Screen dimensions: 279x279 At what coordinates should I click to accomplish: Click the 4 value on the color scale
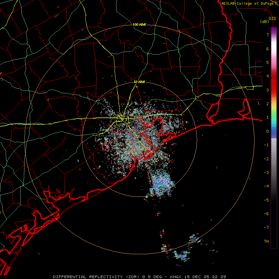tap(268, 76)
